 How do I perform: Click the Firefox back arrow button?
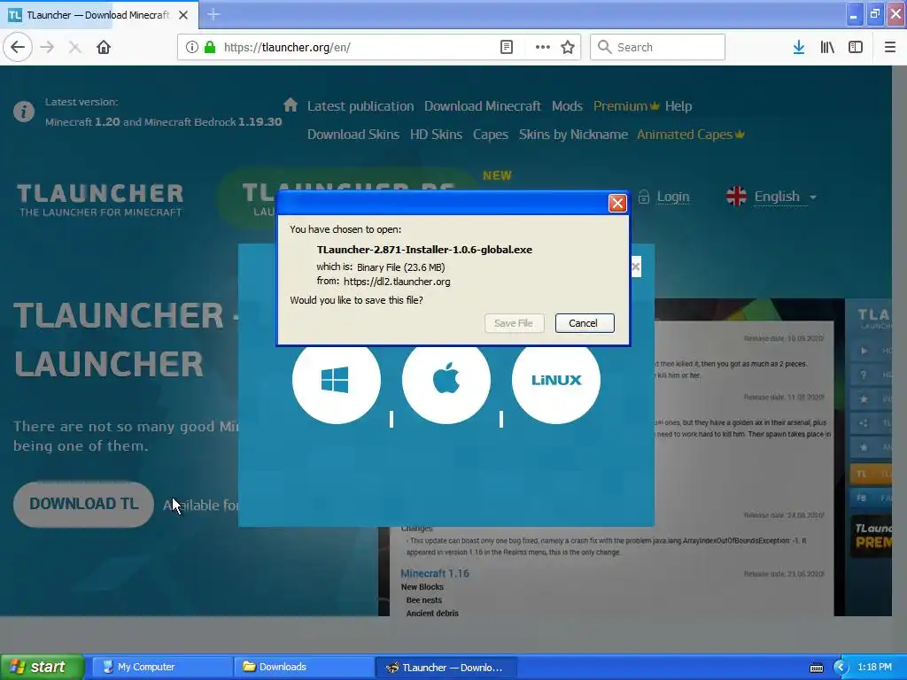coord(18,47)
